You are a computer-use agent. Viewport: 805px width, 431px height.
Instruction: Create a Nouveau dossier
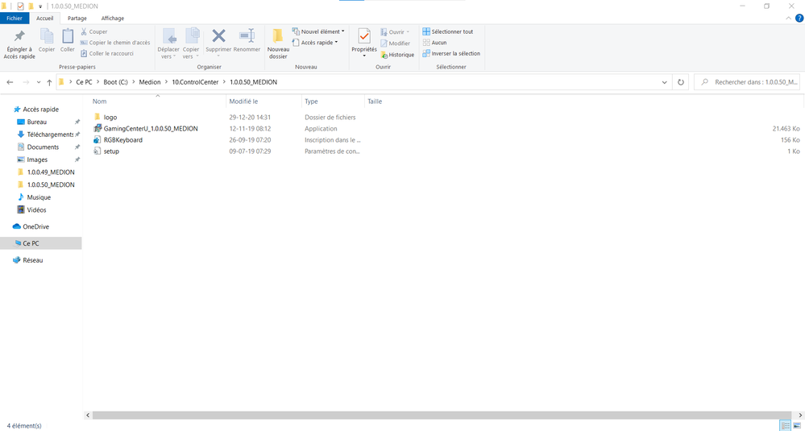pyautogui.click(x=278, y=44)
